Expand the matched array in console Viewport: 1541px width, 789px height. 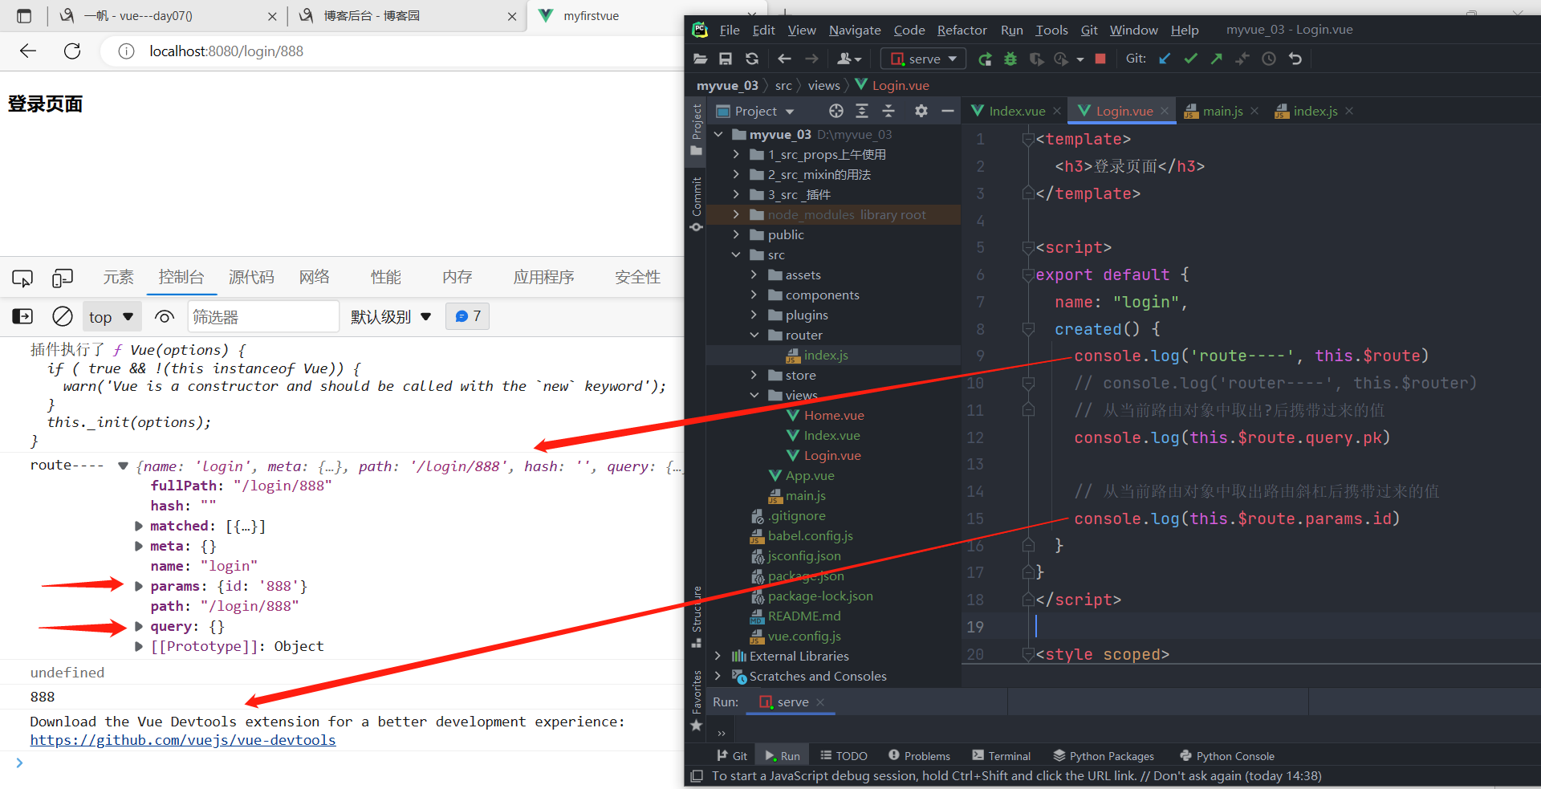(x=139, y=526)
